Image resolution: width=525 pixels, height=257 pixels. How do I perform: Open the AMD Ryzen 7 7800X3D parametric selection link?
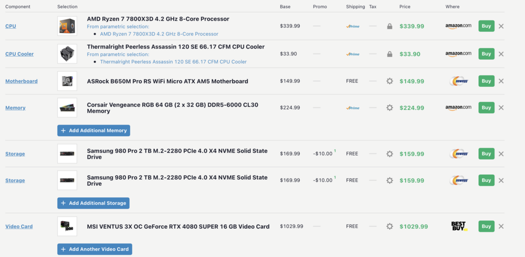[x=159, y=34]
